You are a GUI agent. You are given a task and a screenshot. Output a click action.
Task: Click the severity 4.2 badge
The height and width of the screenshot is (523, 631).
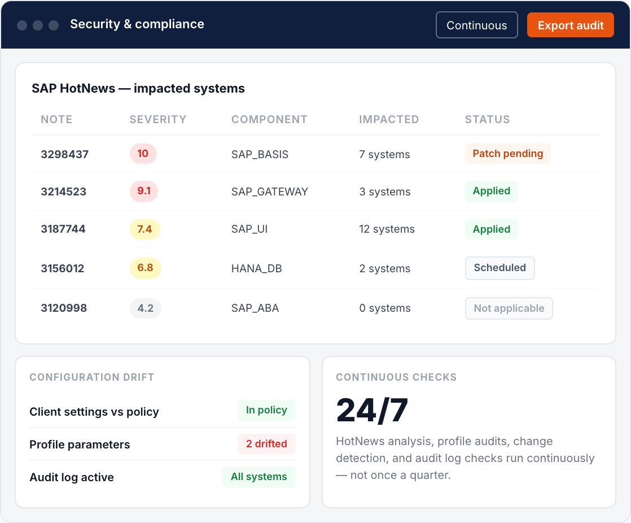tap(145, 308)
